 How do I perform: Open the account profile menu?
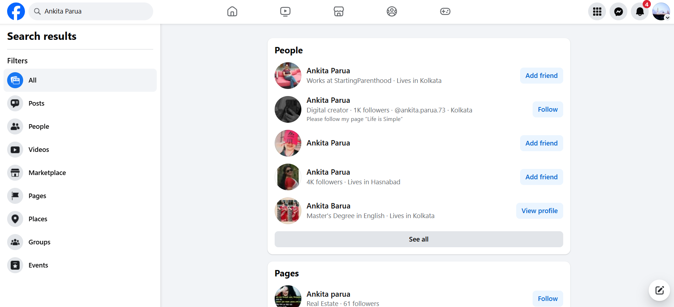(x=661, y=11)
